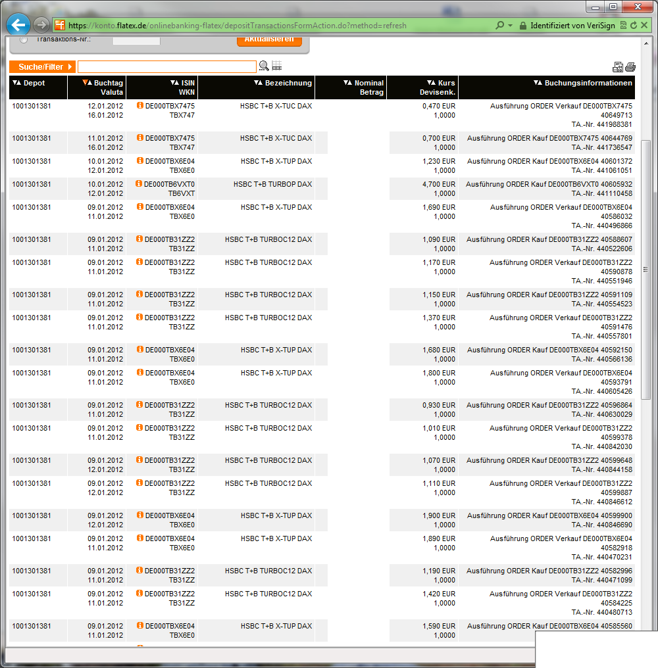Viewport: 658px width, 668px height.
Task: Click the address bar search magnifier icon
Action: [x=500, y=26]
